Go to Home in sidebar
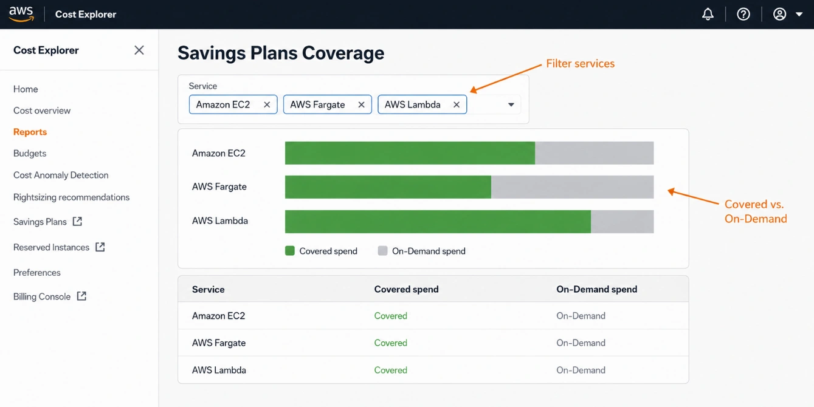 pyautogui.click(x=26, y=89)
